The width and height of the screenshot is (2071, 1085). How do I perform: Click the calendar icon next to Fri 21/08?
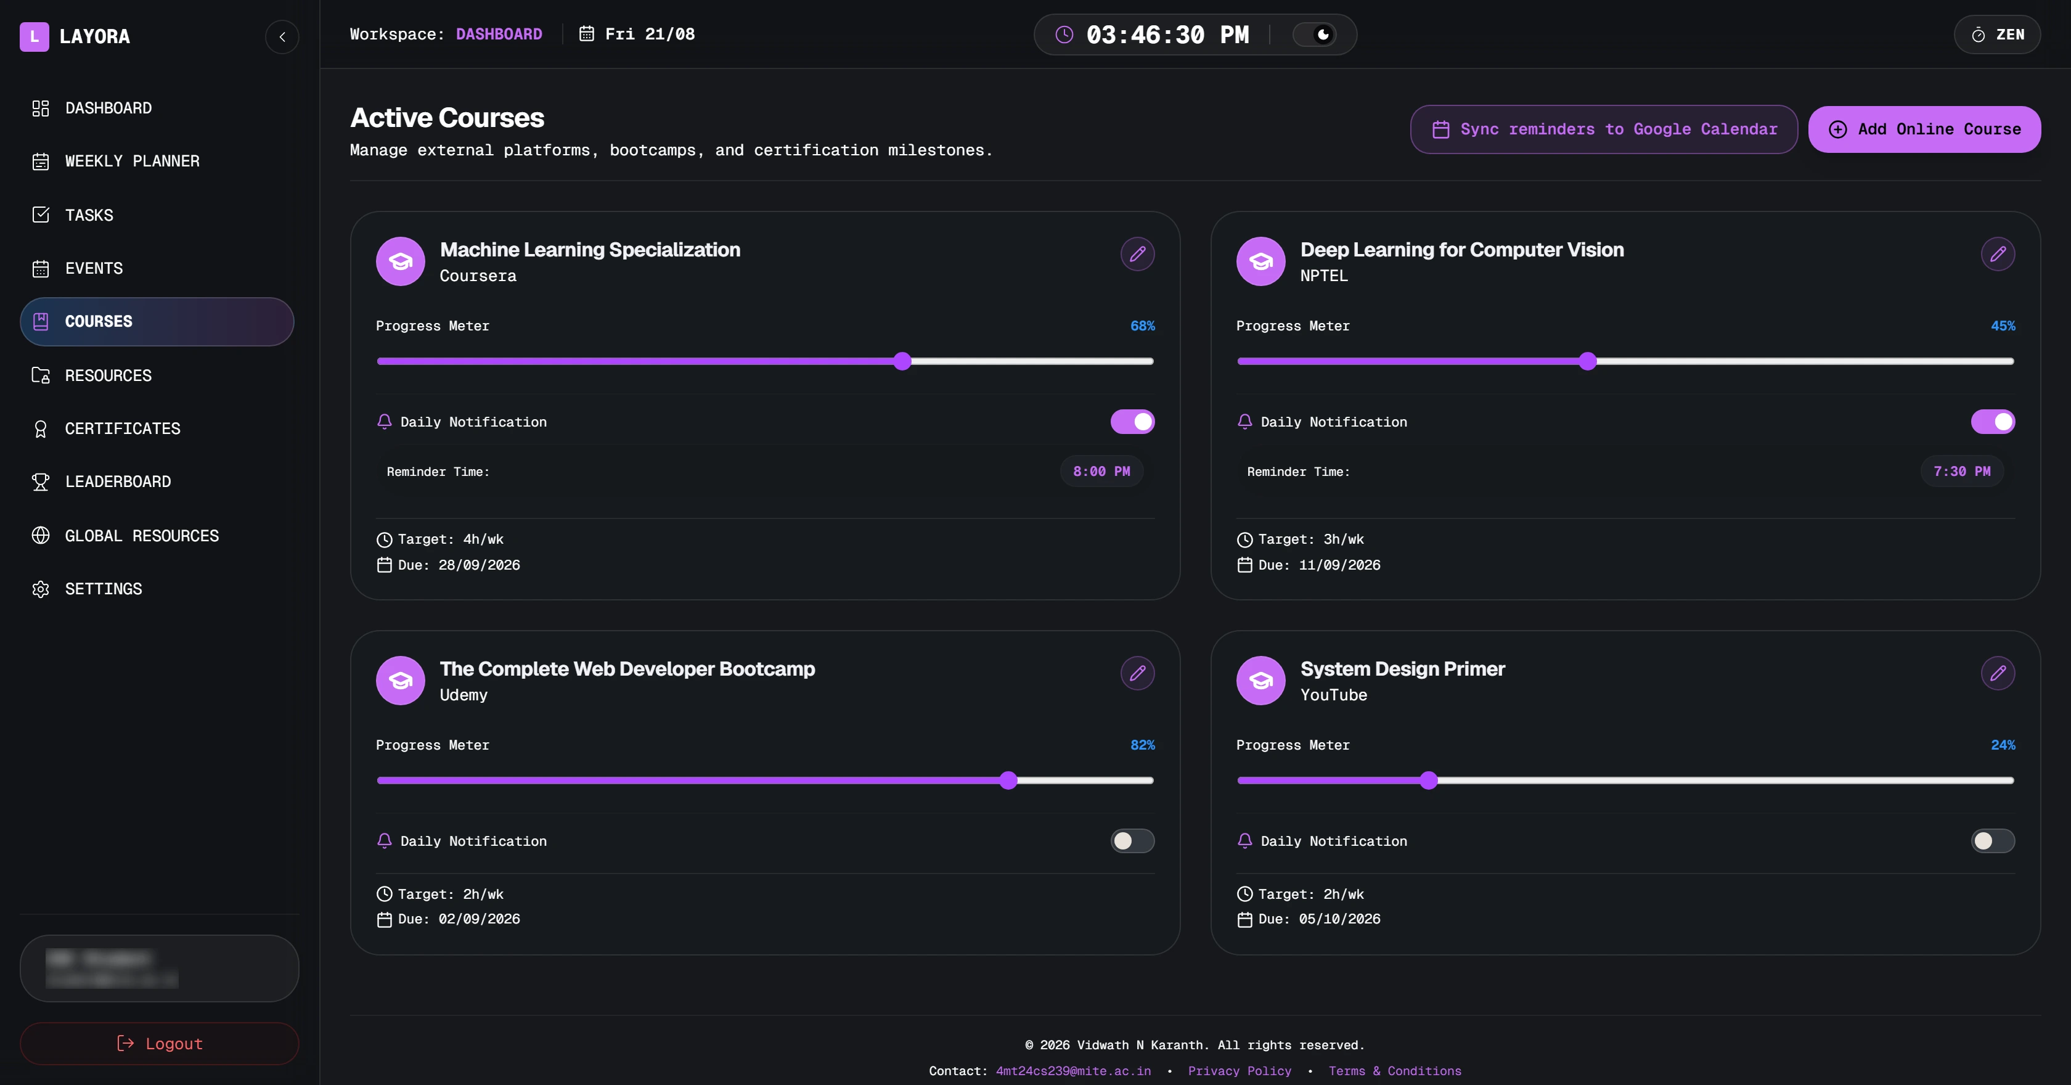pyautogui.click(x=587, y=34)
